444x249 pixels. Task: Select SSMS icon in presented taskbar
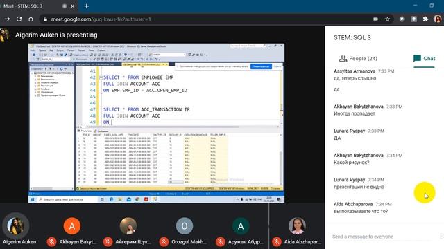pos(155,199)
